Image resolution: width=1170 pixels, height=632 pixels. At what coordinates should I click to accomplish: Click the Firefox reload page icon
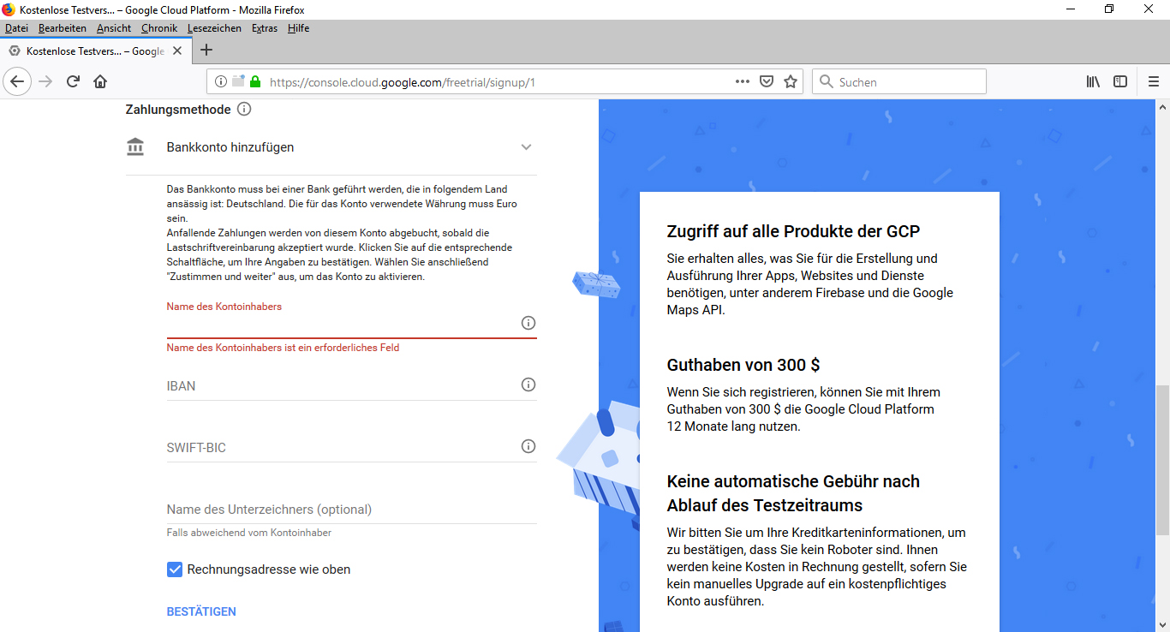click(73, 81)
